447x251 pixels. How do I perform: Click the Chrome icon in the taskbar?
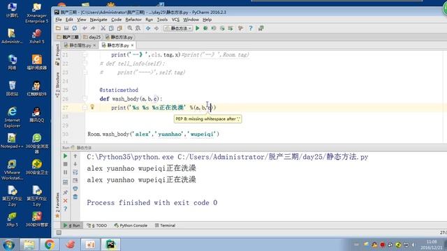[50, 245]
